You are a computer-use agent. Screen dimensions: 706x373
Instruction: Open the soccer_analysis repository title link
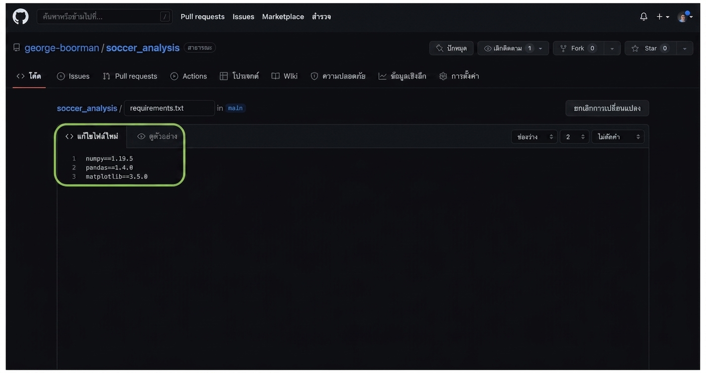(143, 48)
